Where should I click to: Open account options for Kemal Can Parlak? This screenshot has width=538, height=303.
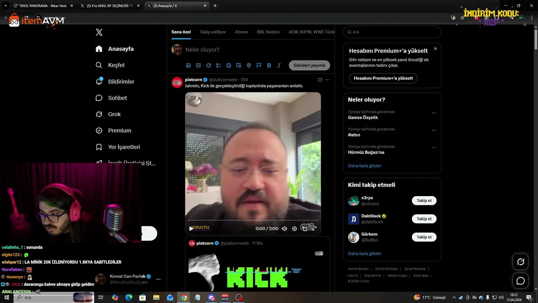pyautogui.click(x=158, y=279)
